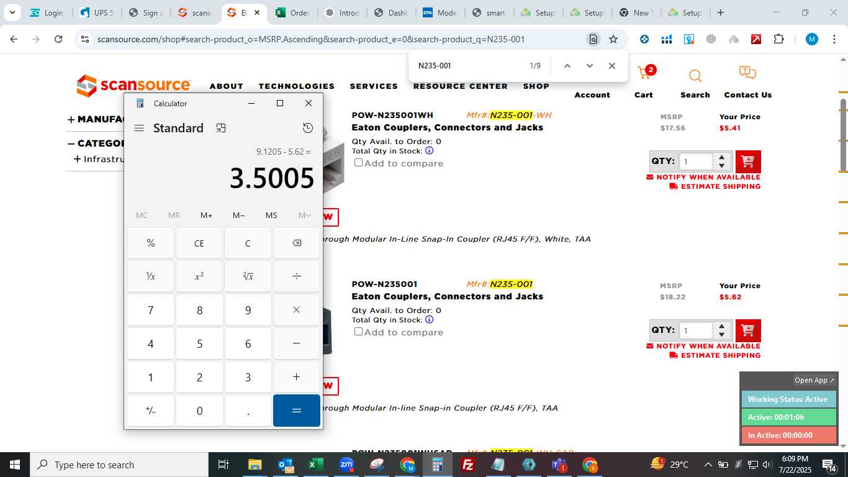Image resolution: width=848 pixels, height=477 pixels.
Task: Check Add to compare for POW-N235001WH
Action: [358, 163]
